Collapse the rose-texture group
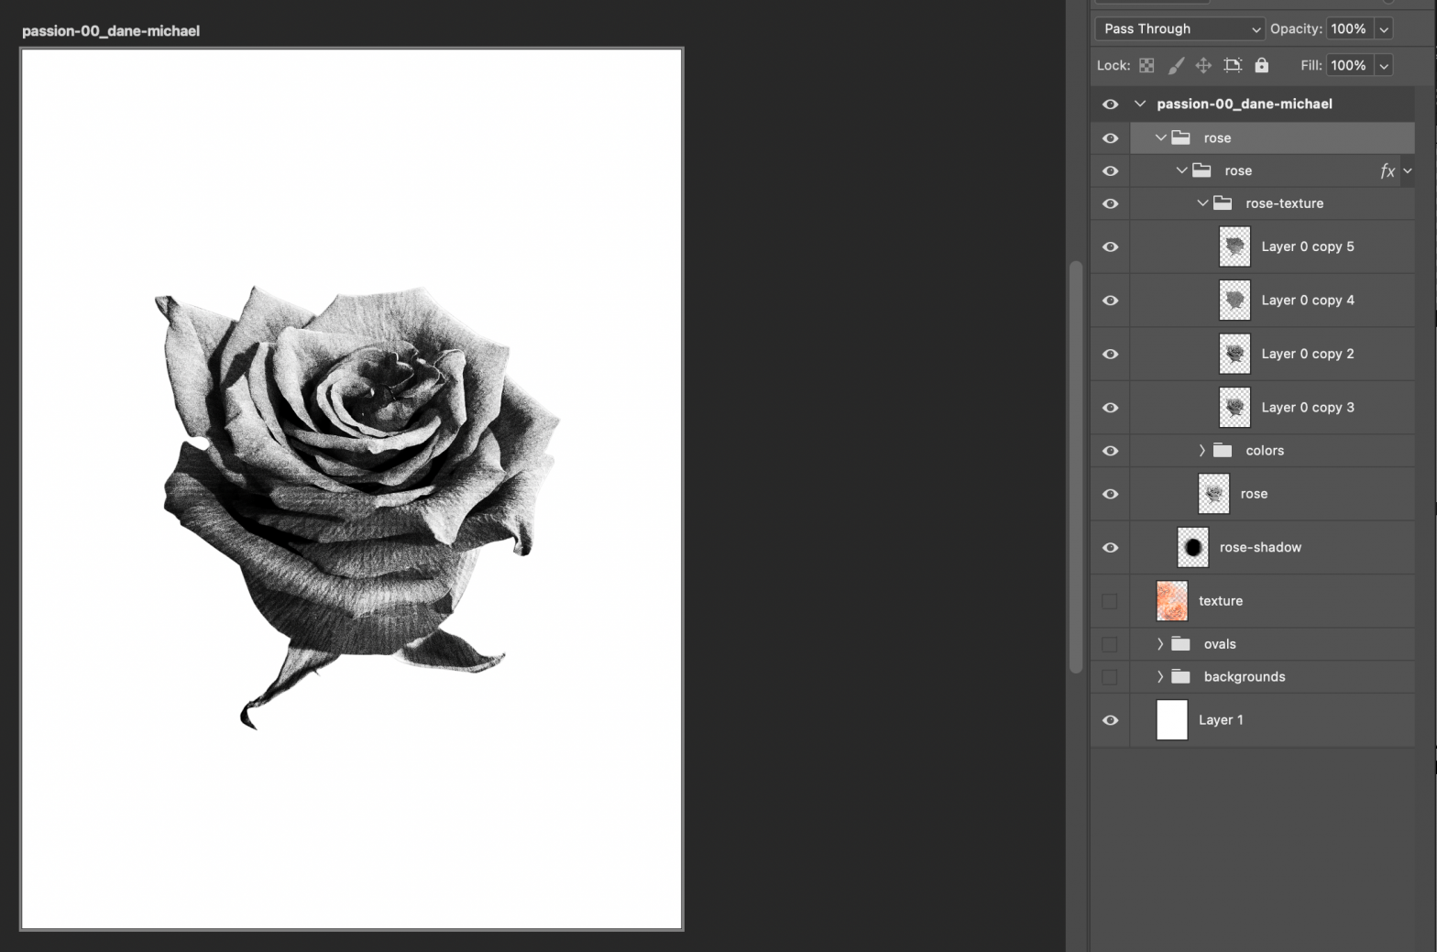The width and height of the screenshot is (1437, 952). pyautogui.click(x=1201, y=203)
